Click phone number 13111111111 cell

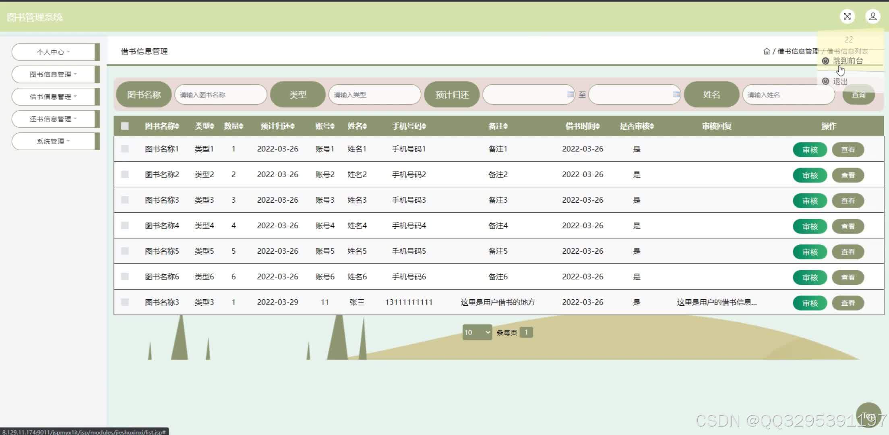click(409, 302)
